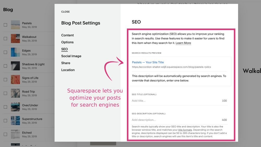The height and width of the screenshot is (147, 261).
Task: Tick the Edges post checkbox
Action: coord(5,52)
